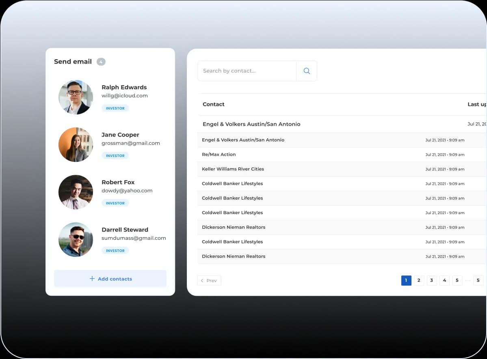
Task: Click the Add contacts button
Action: pyautogui.click(x=110, y=279)
